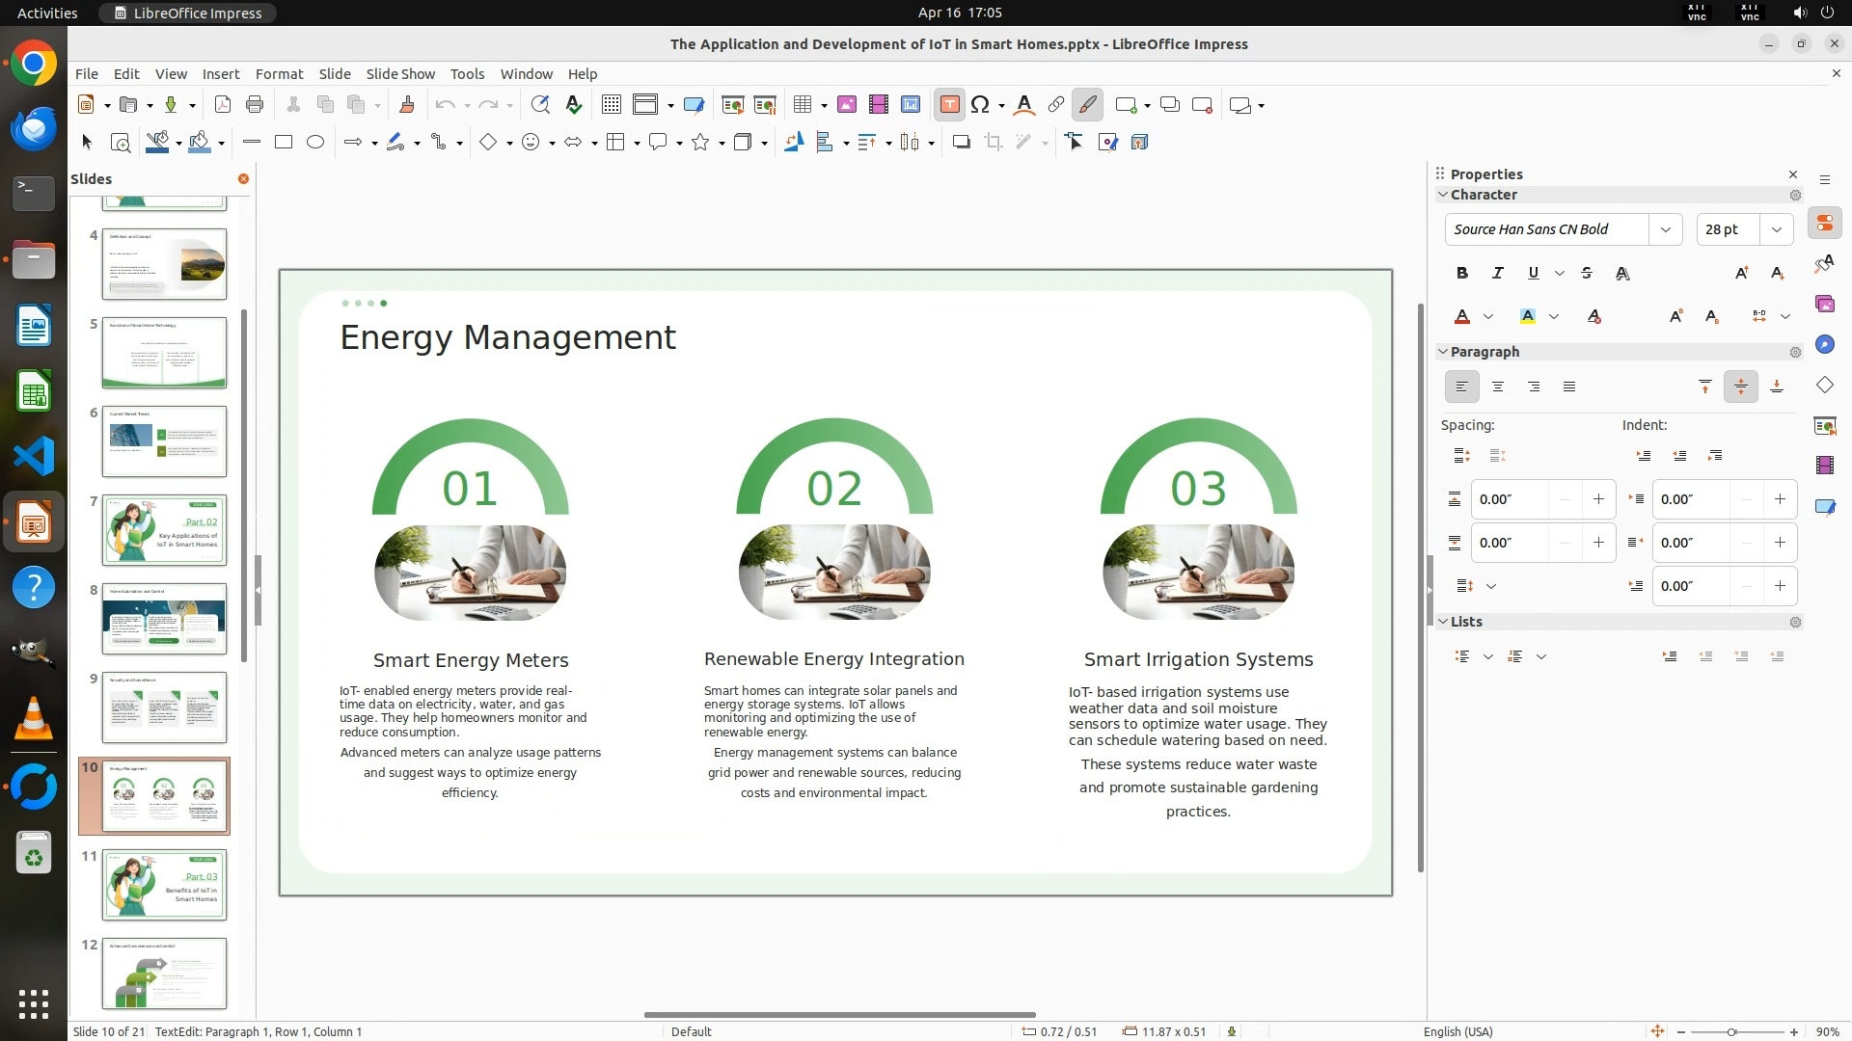Open the font name dropdown

click(1666, 229)
